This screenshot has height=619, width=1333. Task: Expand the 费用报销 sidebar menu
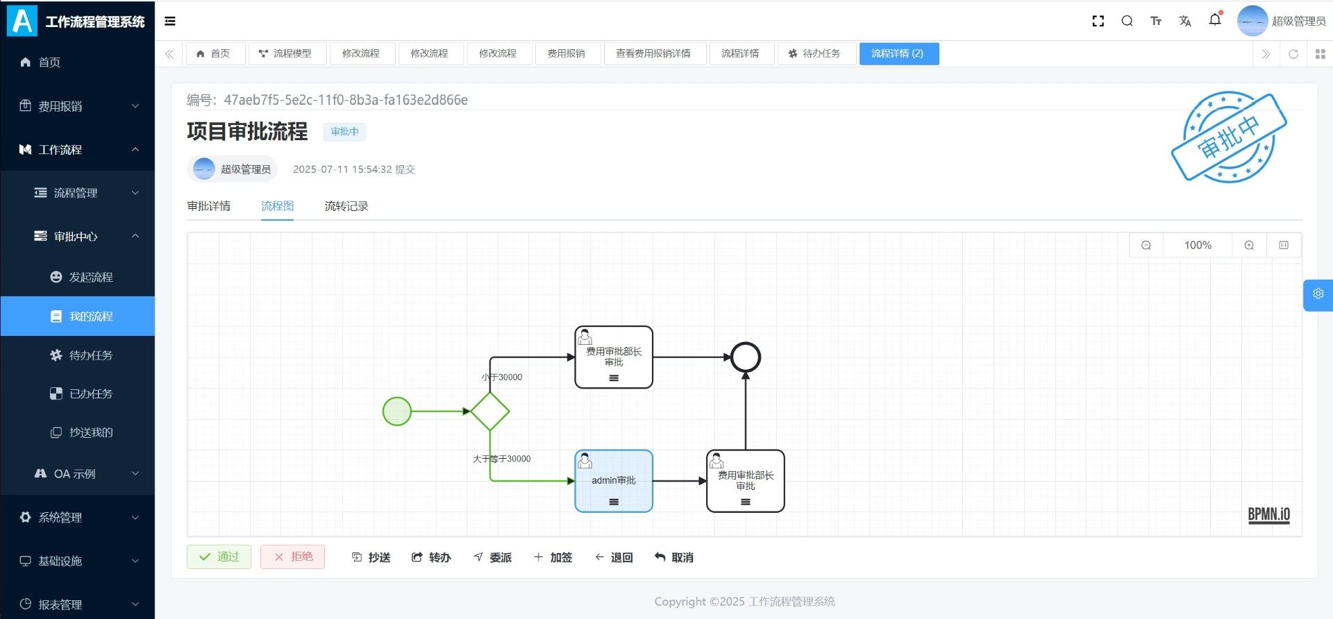pyautogui.click(x=77, y=106)
